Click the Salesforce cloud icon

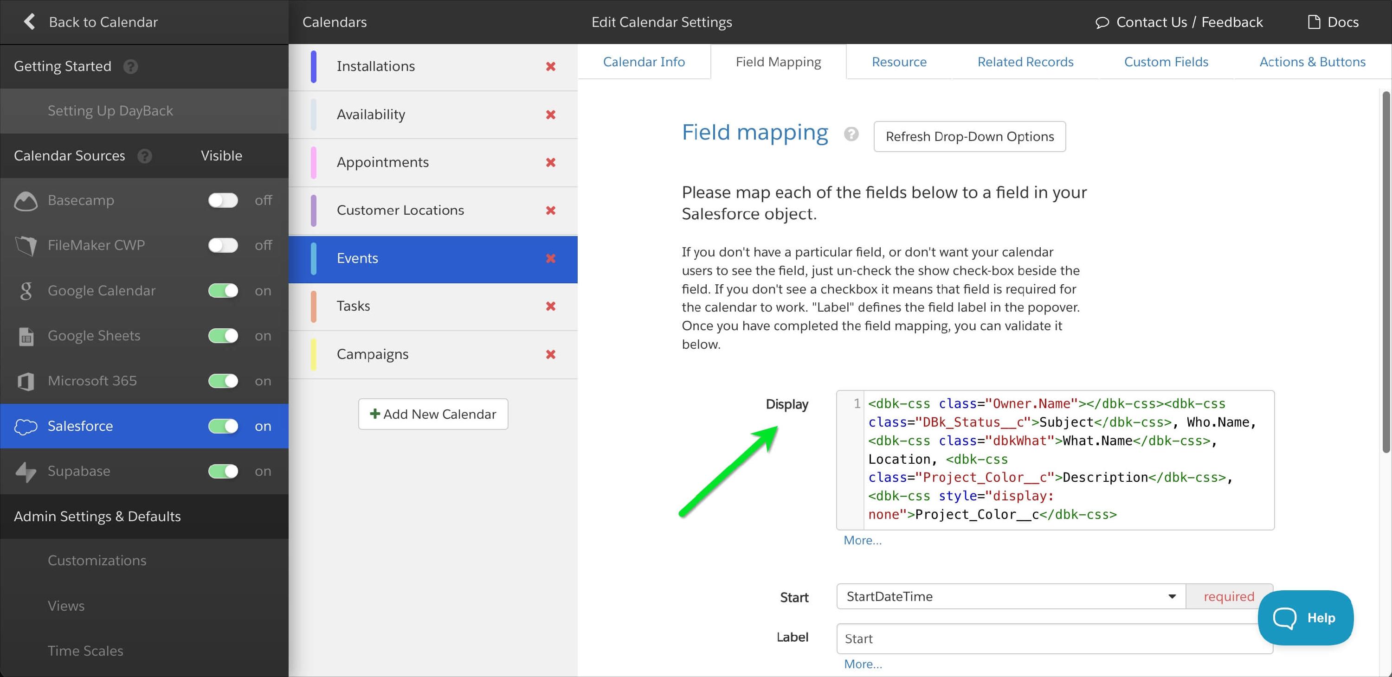tap(26, 427)
